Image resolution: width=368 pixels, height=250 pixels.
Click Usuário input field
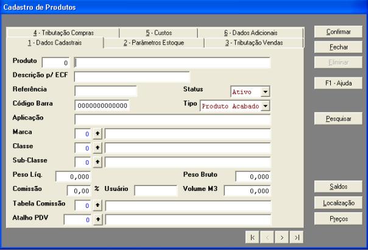(x=156, y=190)
